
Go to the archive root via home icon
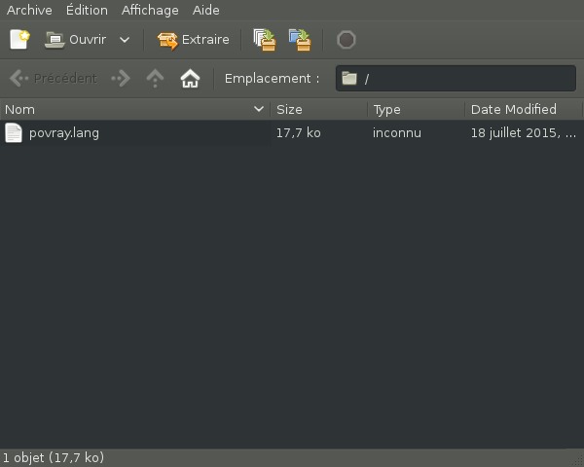click(190, 79)
